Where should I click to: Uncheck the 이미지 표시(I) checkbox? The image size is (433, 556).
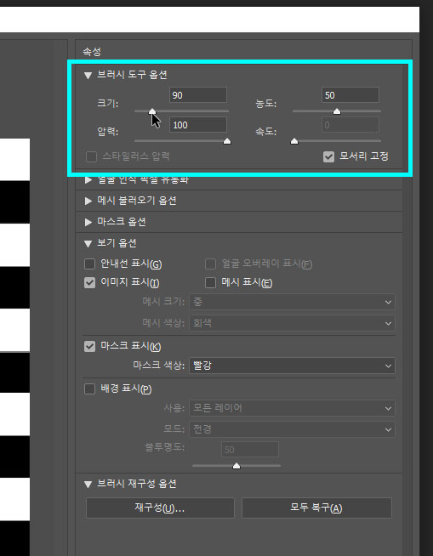90,282
